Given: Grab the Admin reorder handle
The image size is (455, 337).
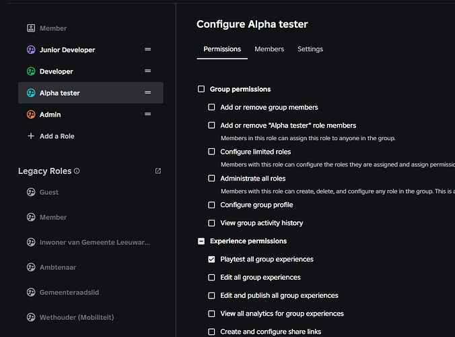Looking at the screenshot, I should point(147,114).
